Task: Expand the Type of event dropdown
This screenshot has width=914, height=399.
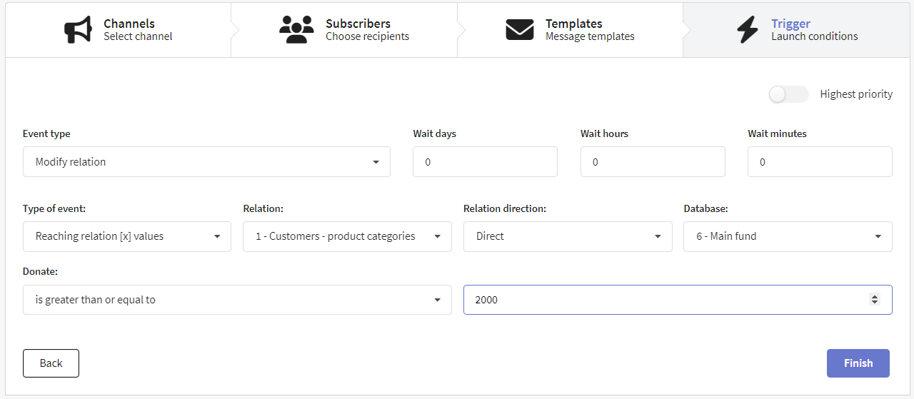Action: (127, 236)
